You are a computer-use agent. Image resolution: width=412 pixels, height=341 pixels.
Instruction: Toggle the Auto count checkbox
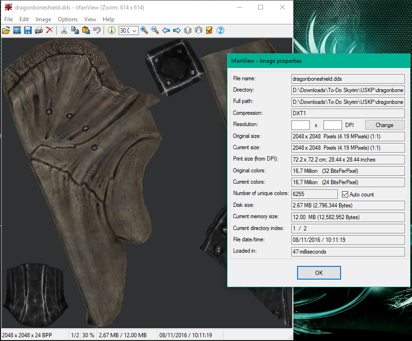coord(345,194)
